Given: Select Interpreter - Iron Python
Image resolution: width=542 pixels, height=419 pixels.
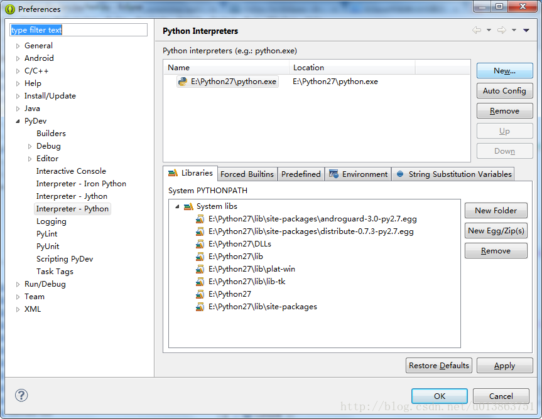Looking at the screenshot, I should [81, 184].
